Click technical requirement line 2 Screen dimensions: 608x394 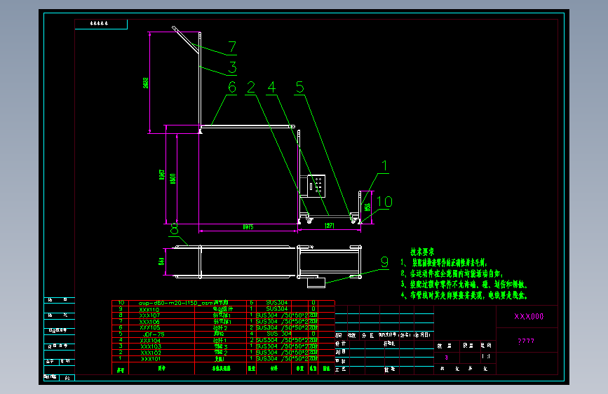click(452, 273)
